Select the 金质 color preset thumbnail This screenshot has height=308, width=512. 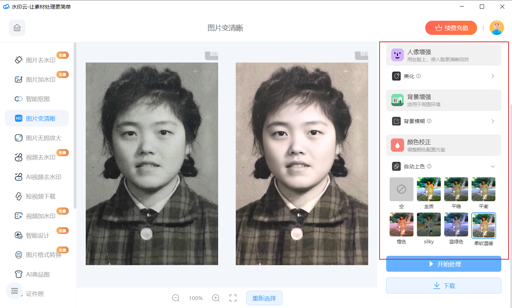pyautogui.click(x=429, y=189)
